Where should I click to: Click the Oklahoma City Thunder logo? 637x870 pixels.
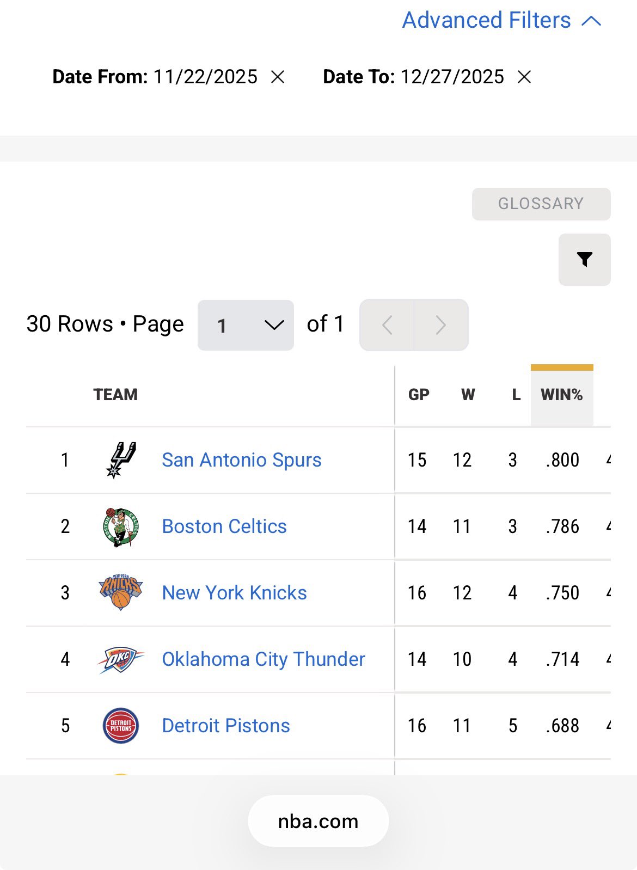pyautogui.click(x=121, y=659)
